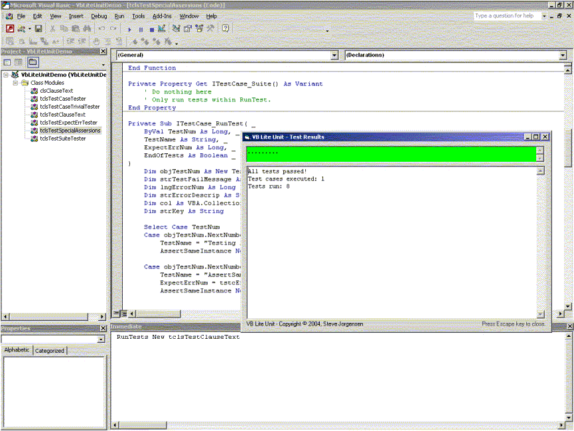Click the Find binoculars icon
The width and height of the screenshot is (574, 431).
click(x=87, y=29)
